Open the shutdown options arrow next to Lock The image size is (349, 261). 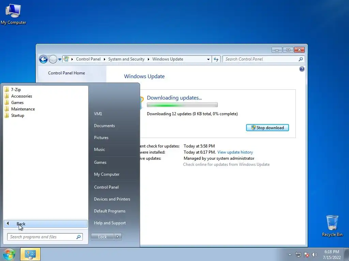[118, 237]
